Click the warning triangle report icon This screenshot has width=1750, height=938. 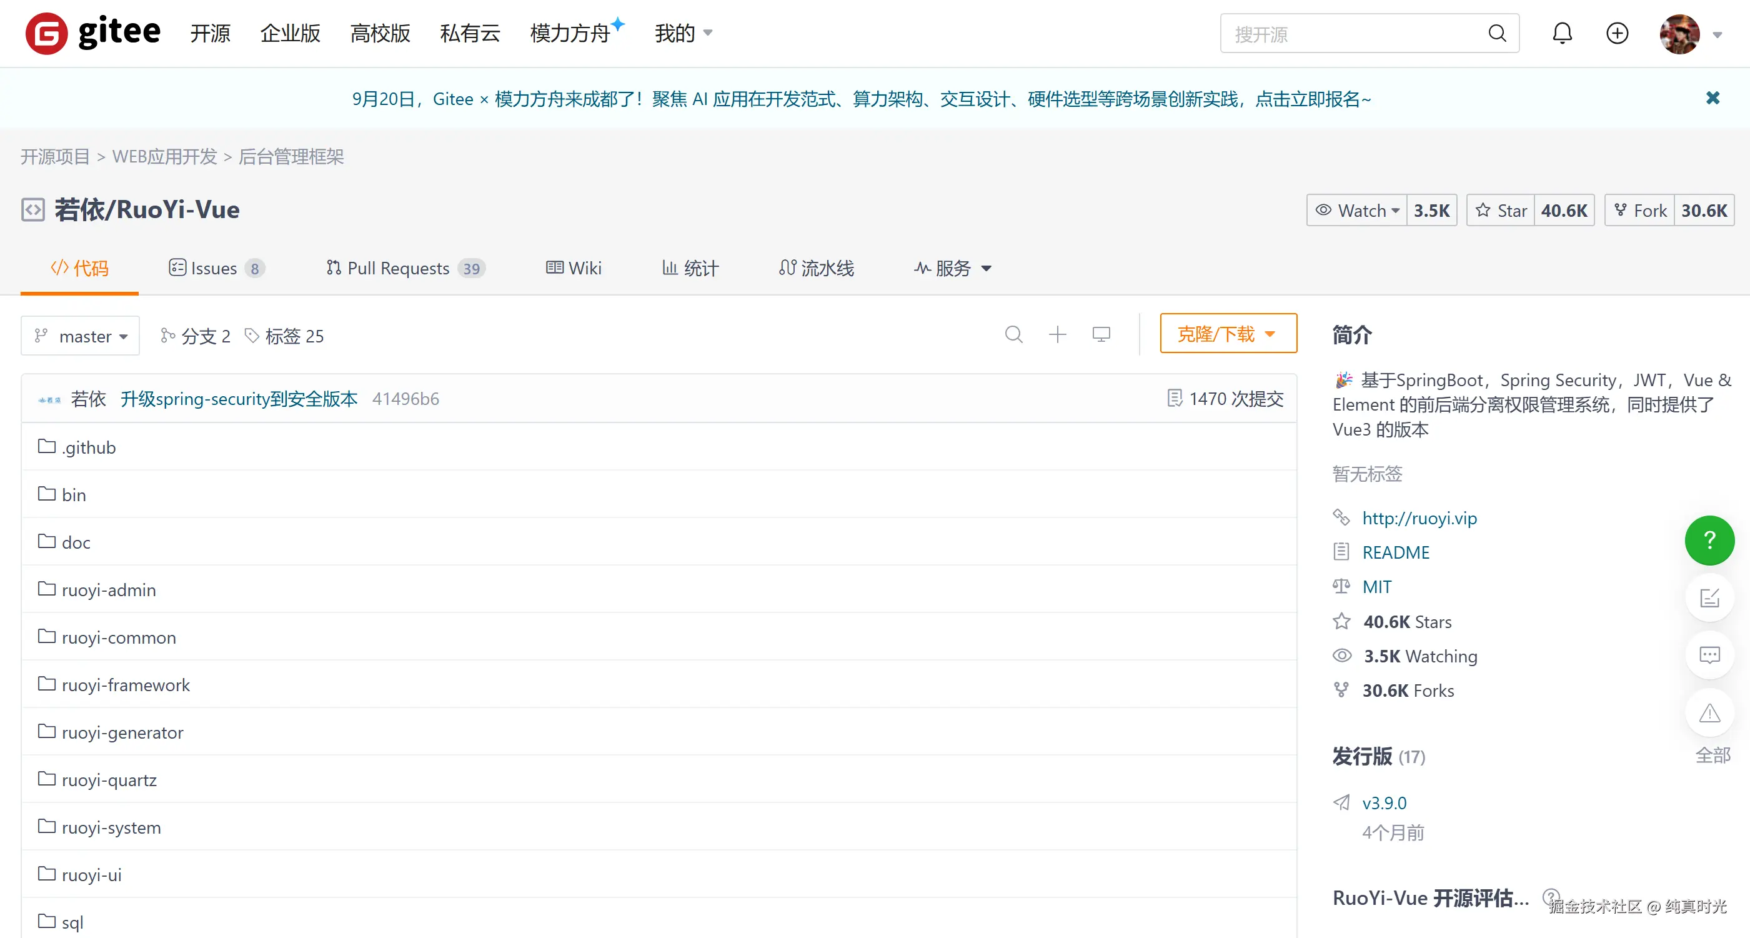[1709, 713]
